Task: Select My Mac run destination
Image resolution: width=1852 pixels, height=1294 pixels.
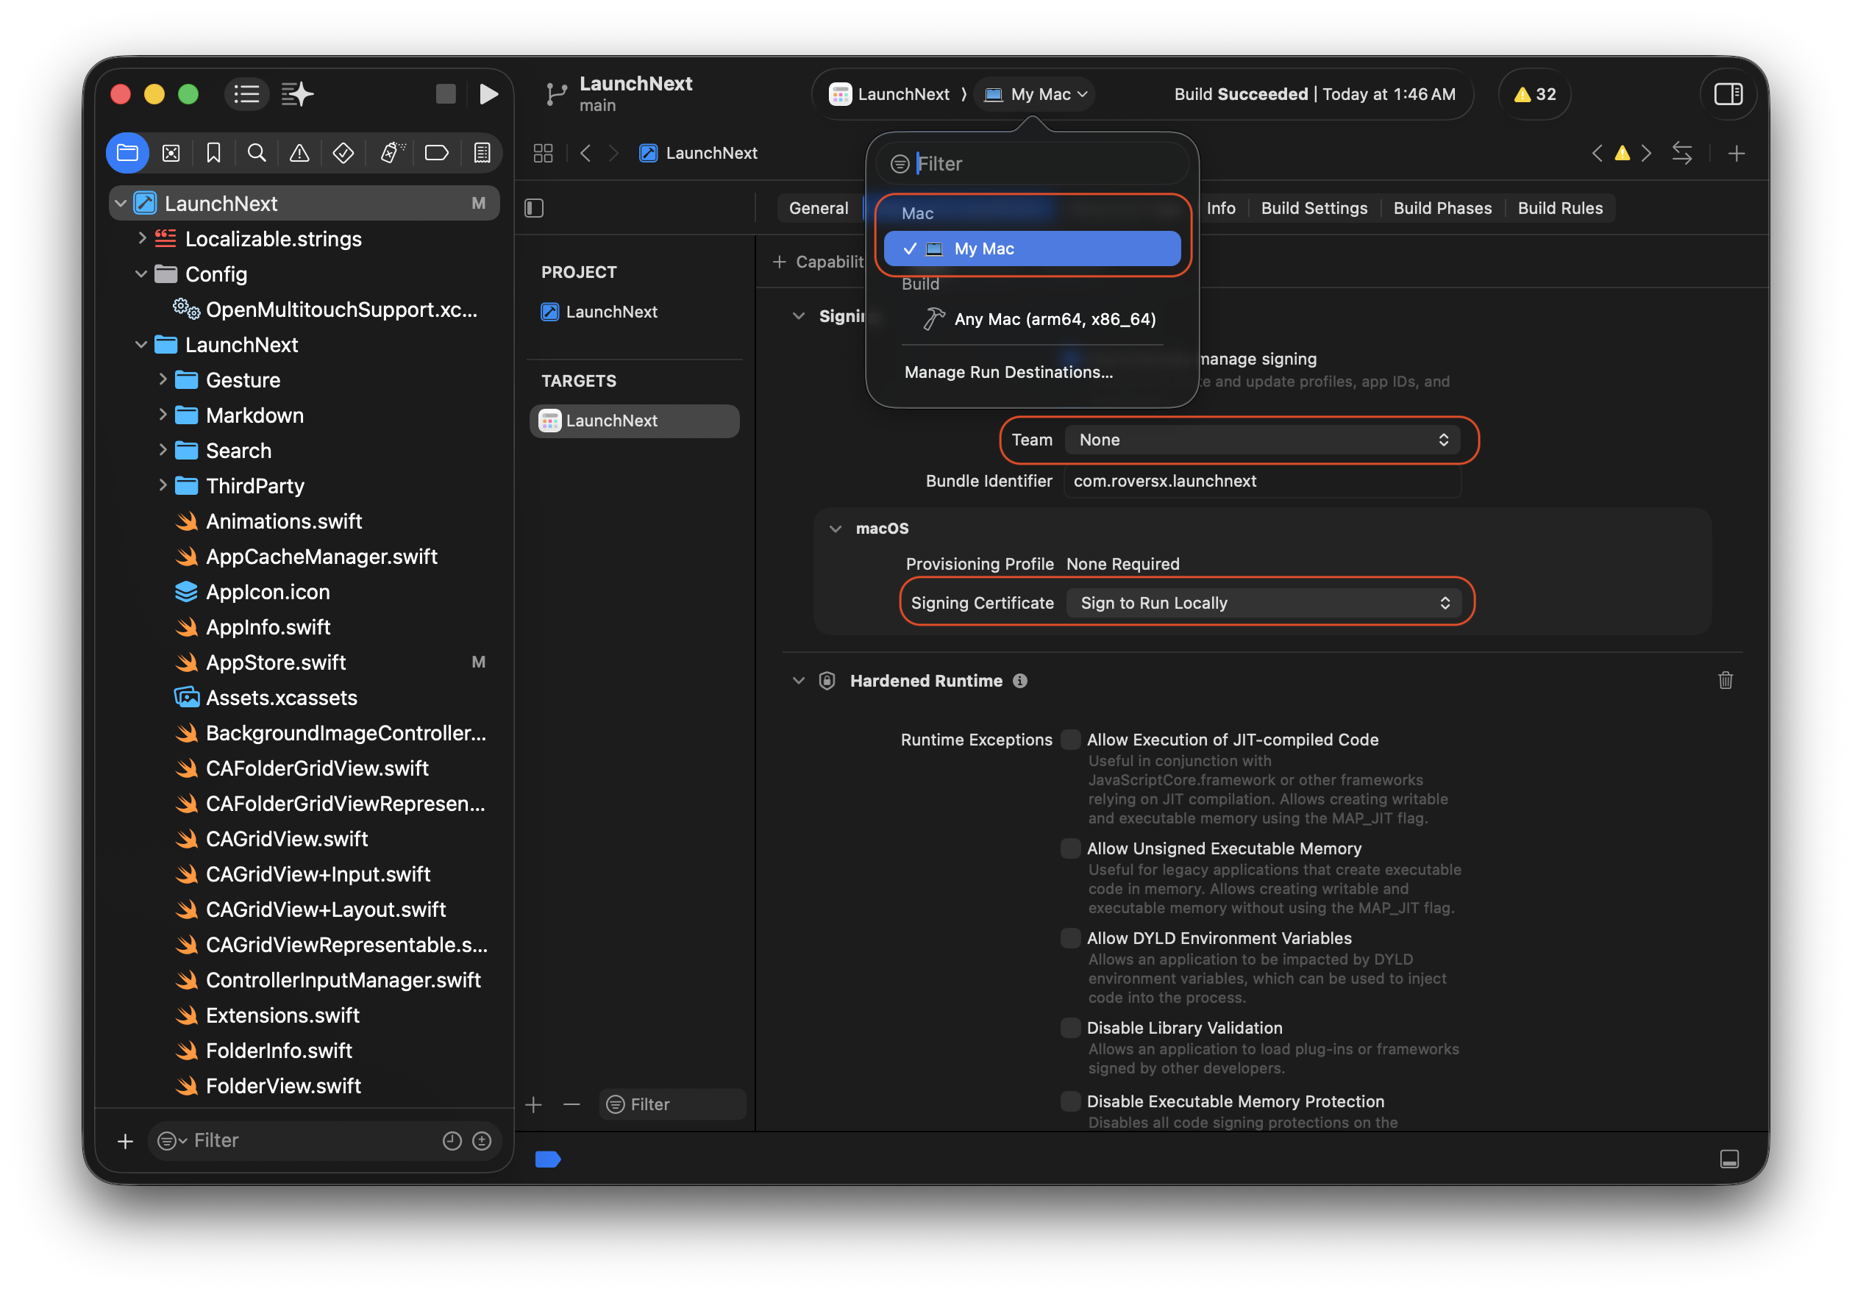Action: 1032,249
